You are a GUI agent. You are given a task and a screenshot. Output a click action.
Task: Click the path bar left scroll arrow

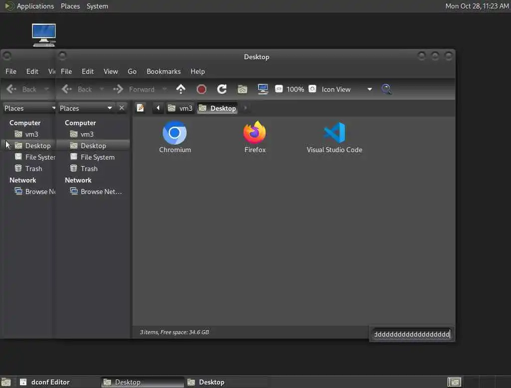coord(158,108)
